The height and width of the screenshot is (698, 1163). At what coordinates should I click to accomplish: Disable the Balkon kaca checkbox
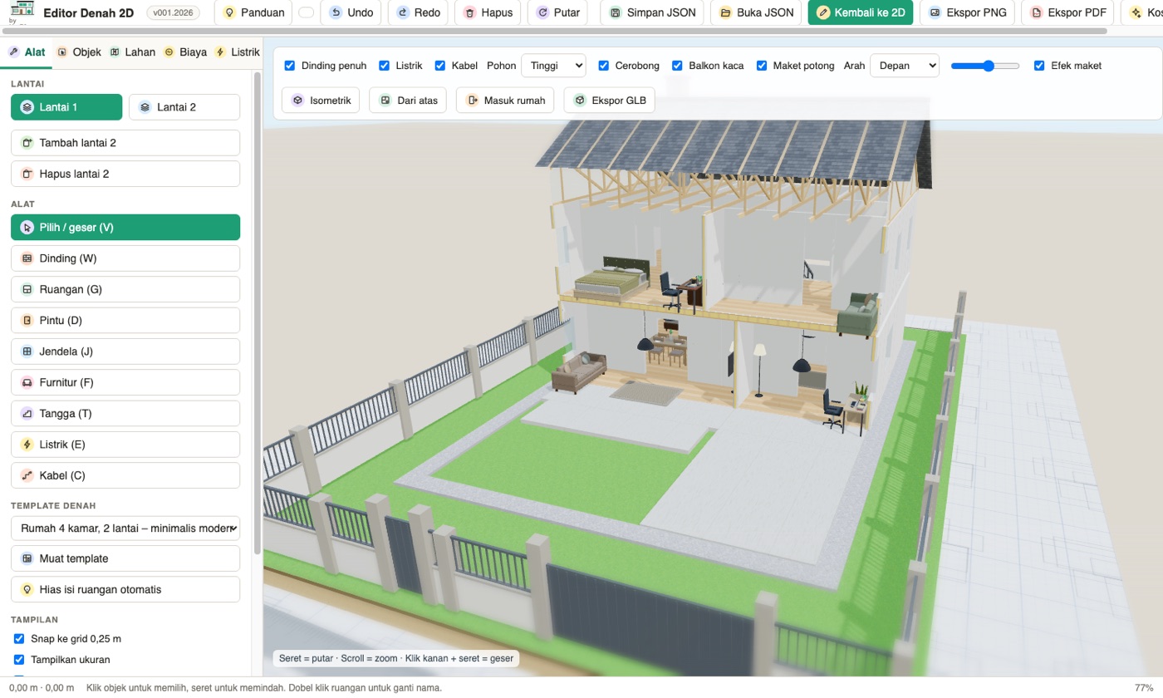(677, 66)
